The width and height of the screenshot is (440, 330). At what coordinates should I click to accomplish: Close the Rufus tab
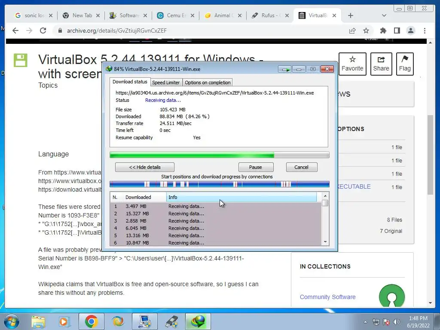[287, 15]
